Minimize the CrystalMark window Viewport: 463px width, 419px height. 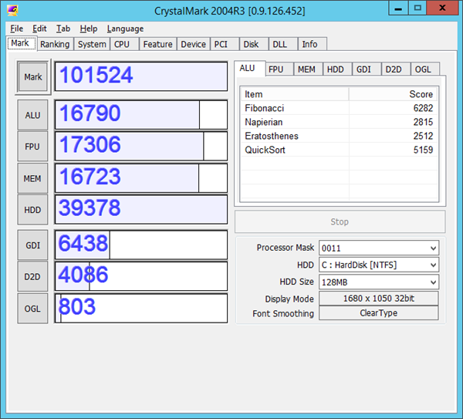tap(398, 8)
